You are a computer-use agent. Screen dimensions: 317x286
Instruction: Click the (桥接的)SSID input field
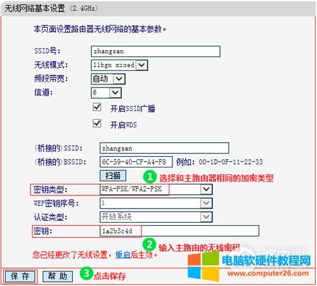tap(164, 148)
